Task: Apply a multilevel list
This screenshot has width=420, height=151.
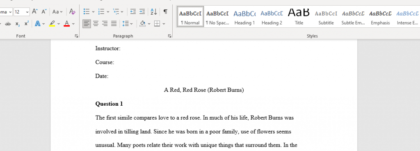Action: [x=116, y=12]
